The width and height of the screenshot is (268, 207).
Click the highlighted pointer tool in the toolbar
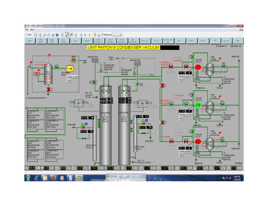coord(67,35)
